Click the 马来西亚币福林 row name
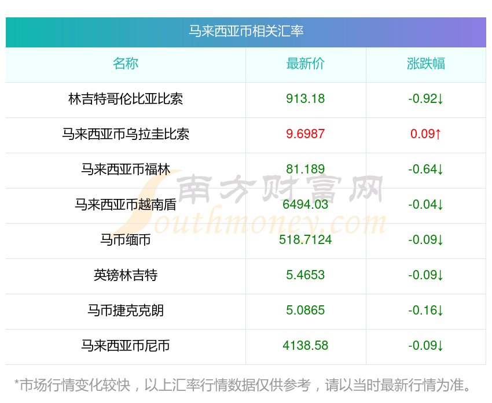492x403 pixels. (x=126, y=169)
